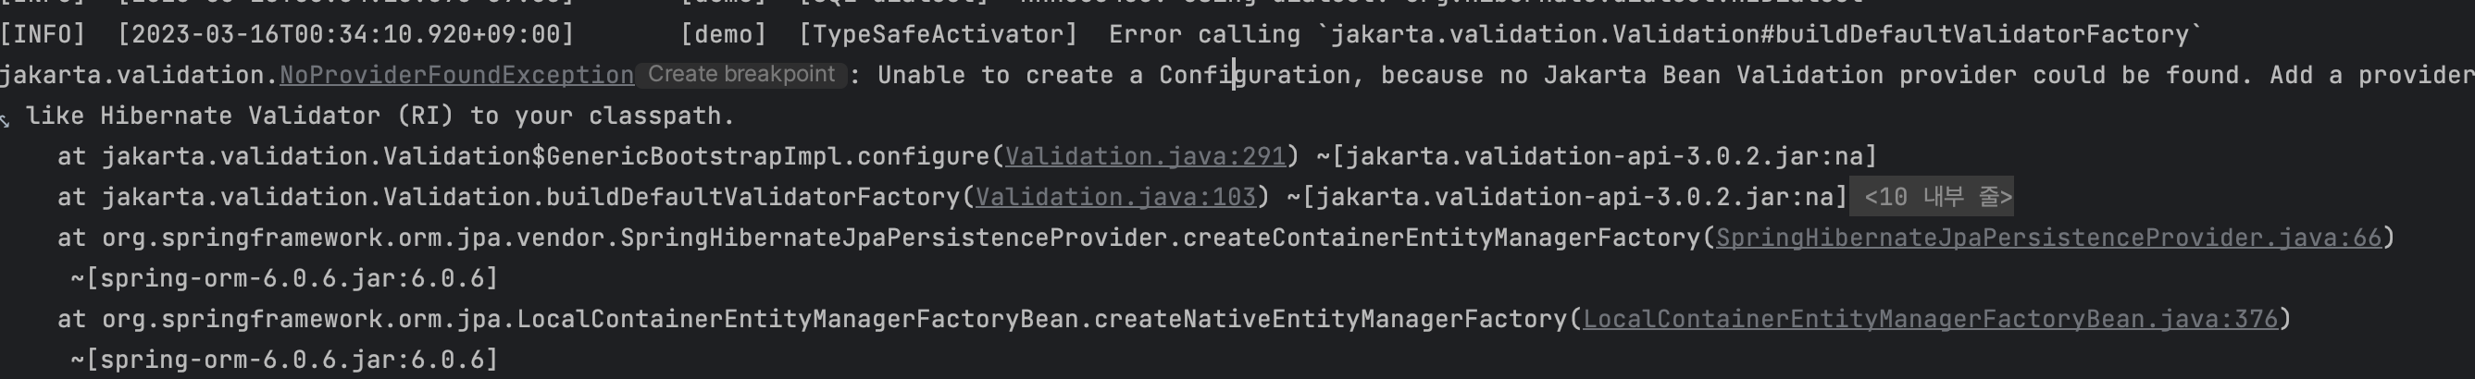Open the NoProviderFoundException class link
The width and height of the screenshot is (2475, 379).
click(456, 75)
